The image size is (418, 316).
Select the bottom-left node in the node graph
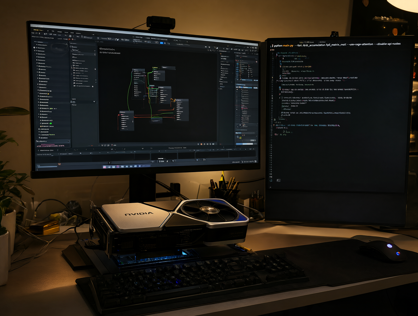pos(126,121)
